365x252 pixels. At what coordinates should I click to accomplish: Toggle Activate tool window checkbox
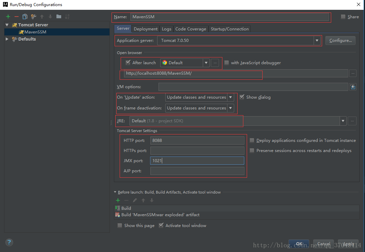coord(161,225)
